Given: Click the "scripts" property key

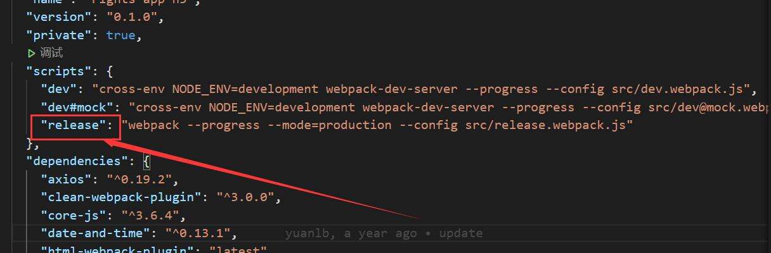Looking at the screenshot, I should pyautogui.click(x=60, y=71).
